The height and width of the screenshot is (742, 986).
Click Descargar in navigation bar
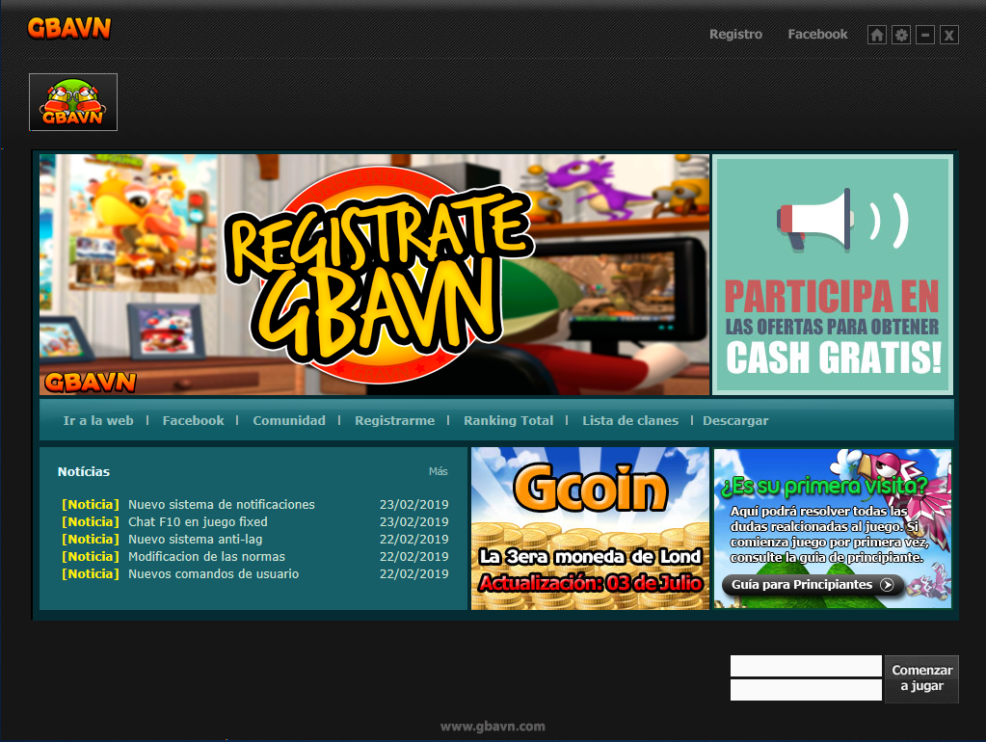pyautogui.click(x=735, y=421)
